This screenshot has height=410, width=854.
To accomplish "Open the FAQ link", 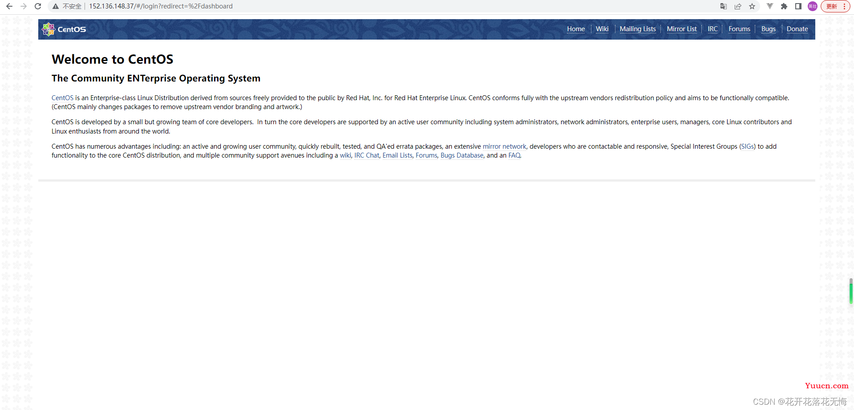I will tap(514, 155).
